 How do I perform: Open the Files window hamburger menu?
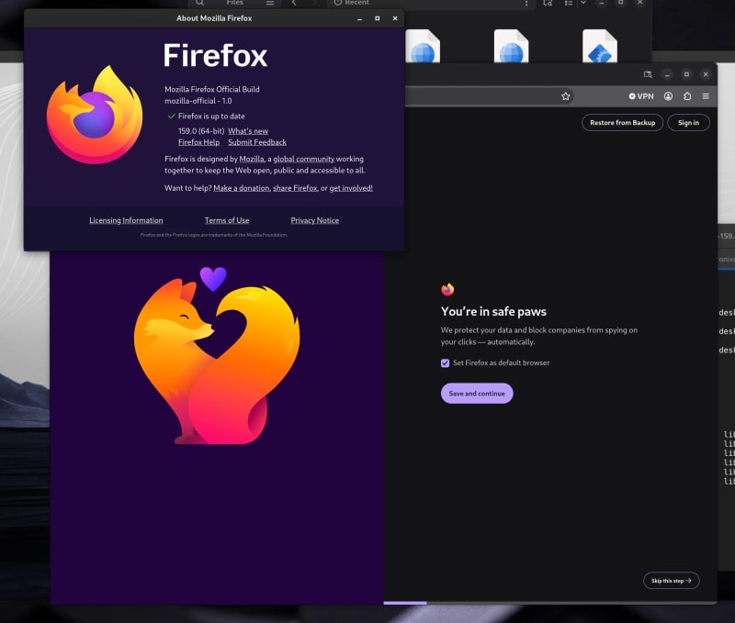pyautogui.click(x=270, y=3)
